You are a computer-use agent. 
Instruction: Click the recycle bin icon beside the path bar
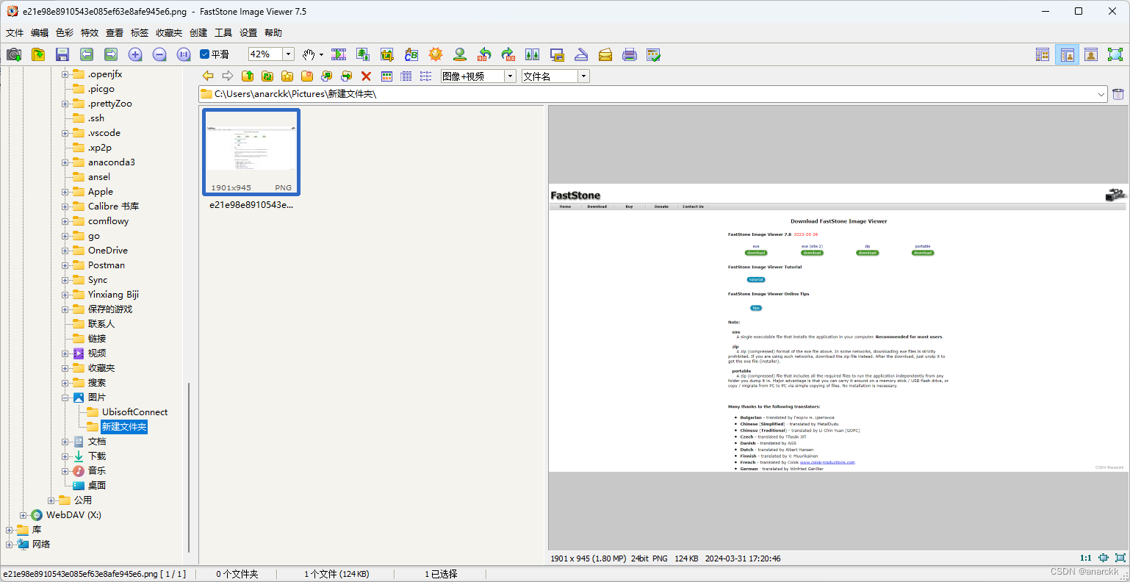(1118, 94)
